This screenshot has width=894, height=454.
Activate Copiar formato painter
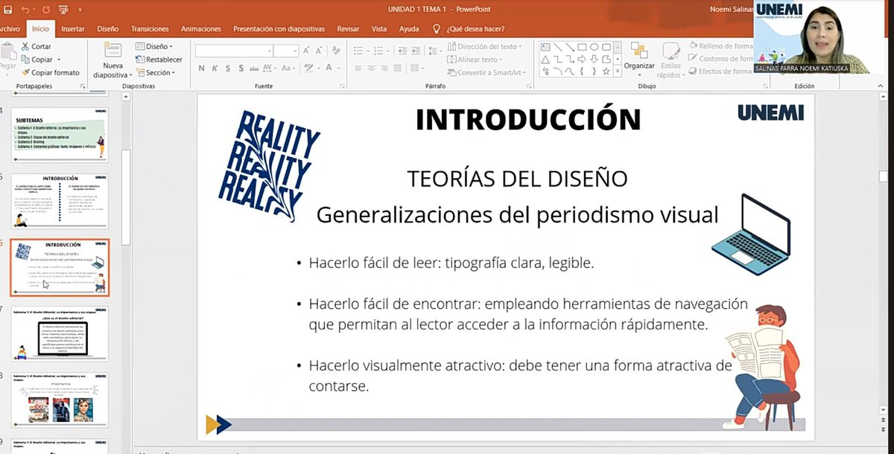tap(51, 73)
